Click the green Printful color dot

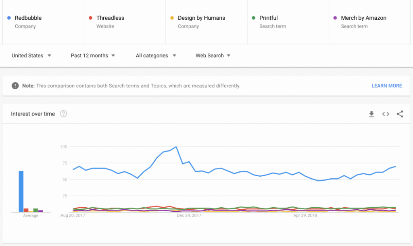point(254,18)
